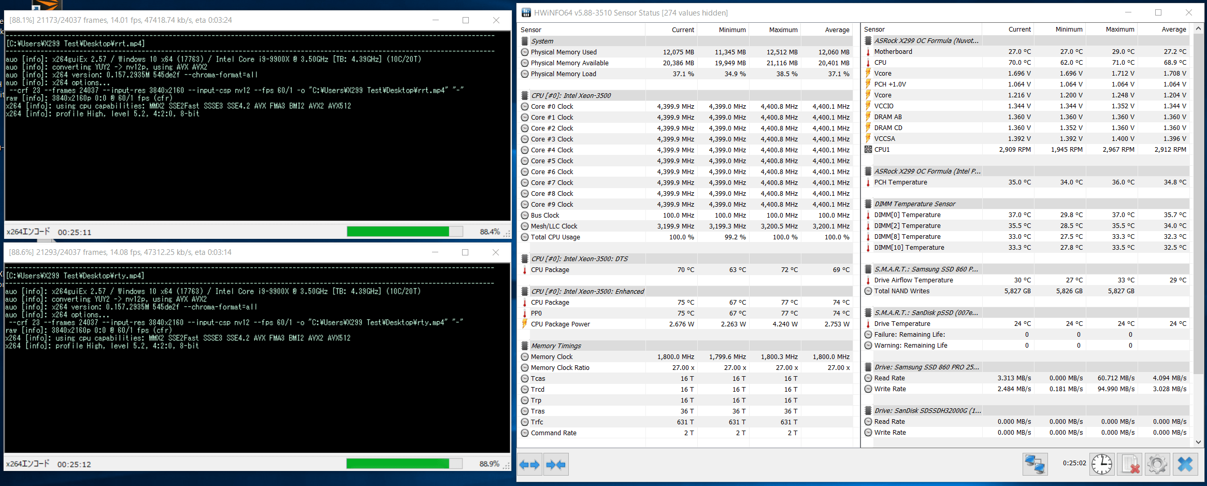The width and height of the screenshot is (1207, 486).
Task: Select Drive Airflow Temperature row label
Action: (914, 280)
